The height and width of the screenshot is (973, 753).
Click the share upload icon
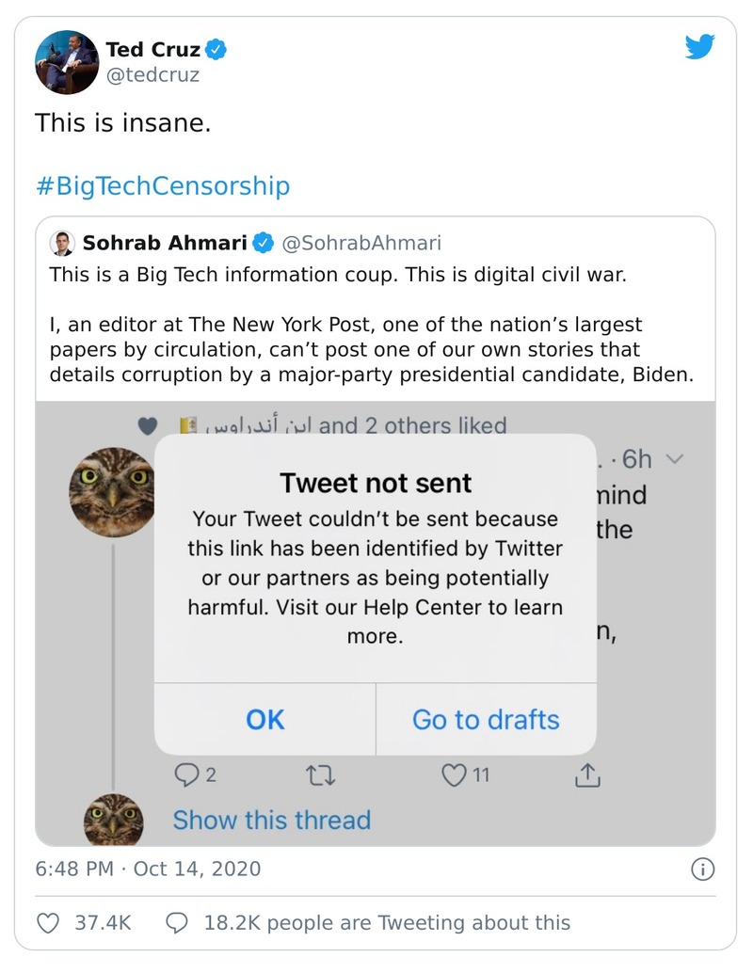click(586, 775)
